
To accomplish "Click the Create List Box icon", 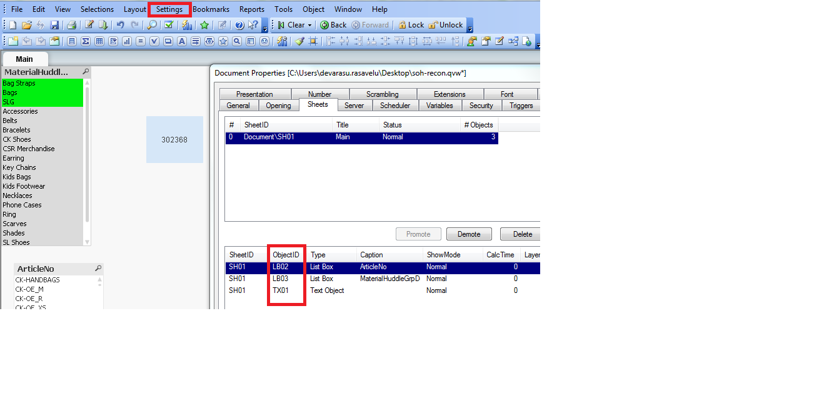I will coord(72,41).
